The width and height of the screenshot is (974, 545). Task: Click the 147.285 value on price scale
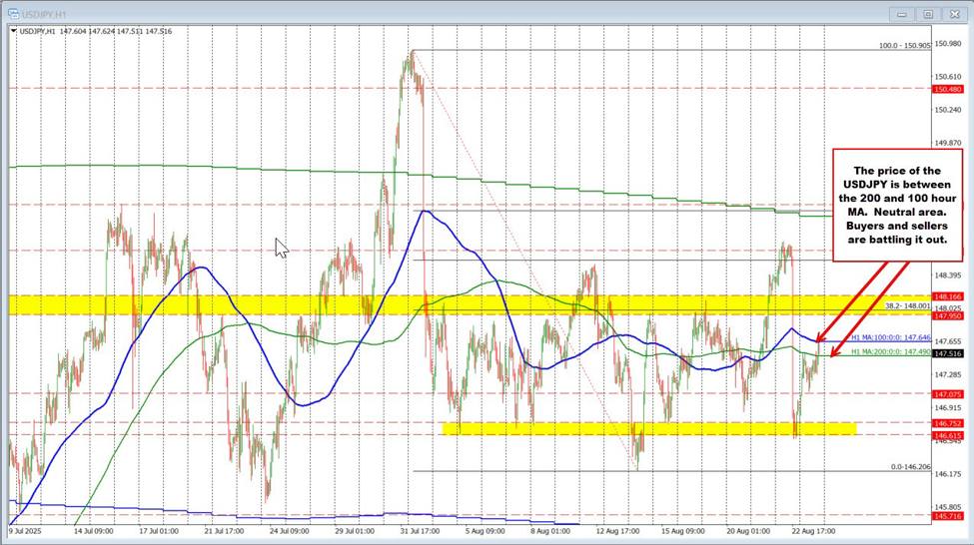coord(948,374)
